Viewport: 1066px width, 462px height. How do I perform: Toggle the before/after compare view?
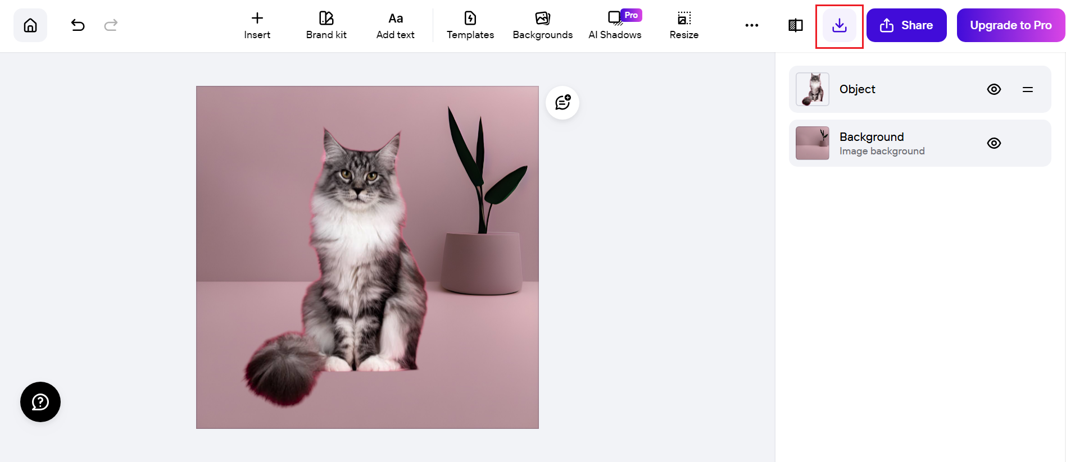(x=796, y=25)
